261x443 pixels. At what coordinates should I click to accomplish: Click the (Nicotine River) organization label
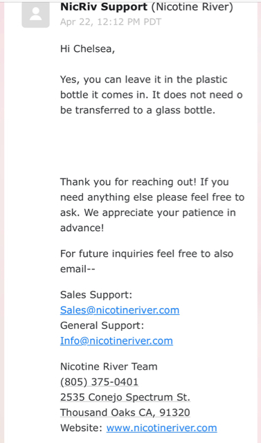coord(192,6)
